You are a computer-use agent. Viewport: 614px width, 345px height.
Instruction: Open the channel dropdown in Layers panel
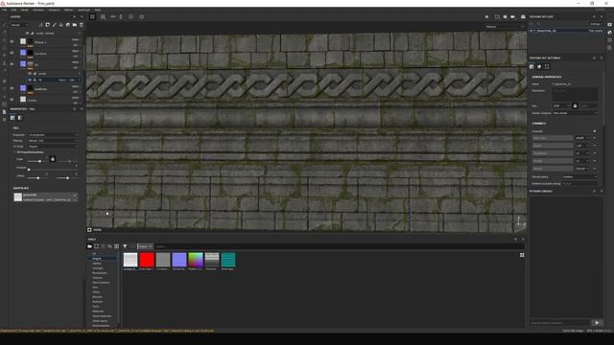19,25
